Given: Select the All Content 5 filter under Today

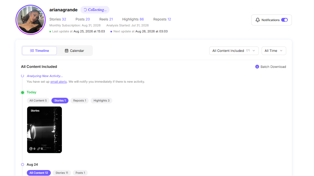Looking at the screenshot, I should pos(38,101).
